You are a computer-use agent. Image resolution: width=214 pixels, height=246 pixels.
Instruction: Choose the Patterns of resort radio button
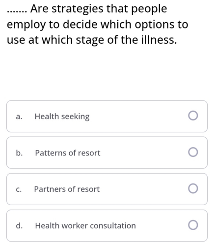pyautogui.click(x=193, y=152)
